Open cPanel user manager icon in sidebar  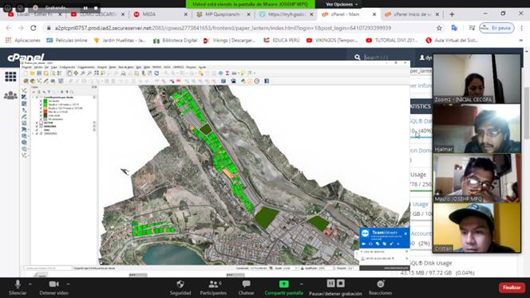[x=10, y=96]
